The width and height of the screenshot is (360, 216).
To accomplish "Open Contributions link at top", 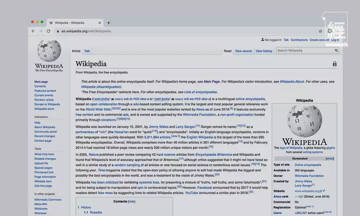I will (x=299, y=40).
